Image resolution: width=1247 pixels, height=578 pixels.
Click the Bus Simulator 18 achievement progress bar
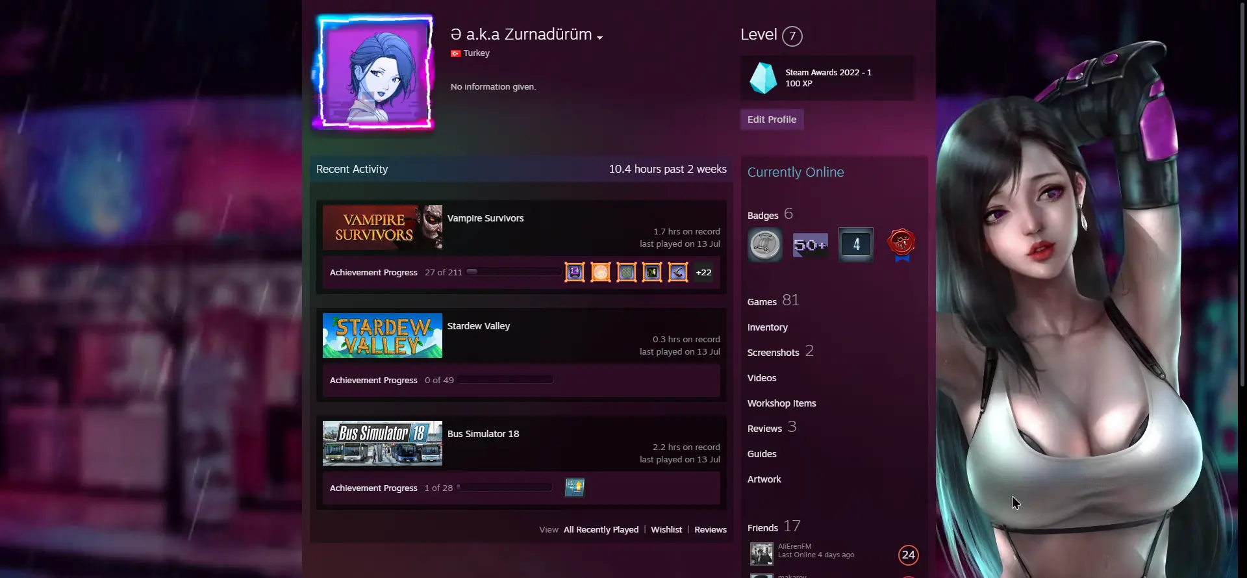505,488
